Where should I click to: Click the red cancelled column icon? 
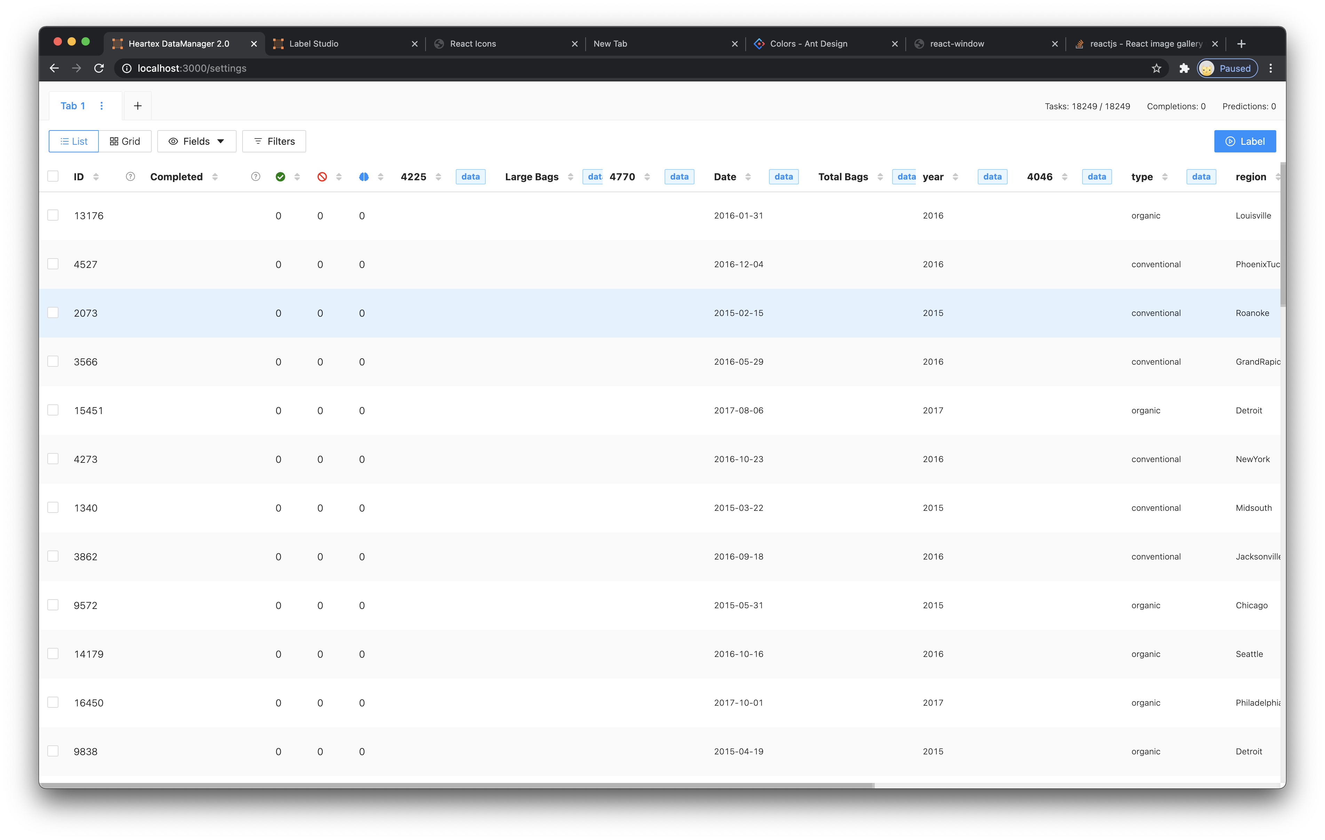[322, 177]
